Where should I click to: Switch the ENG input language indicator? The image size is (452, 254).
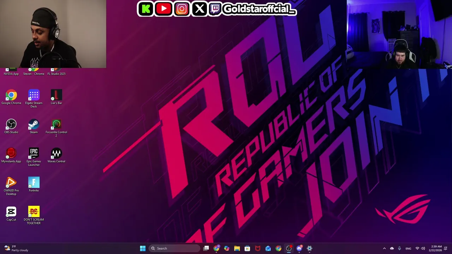[408, 248]
